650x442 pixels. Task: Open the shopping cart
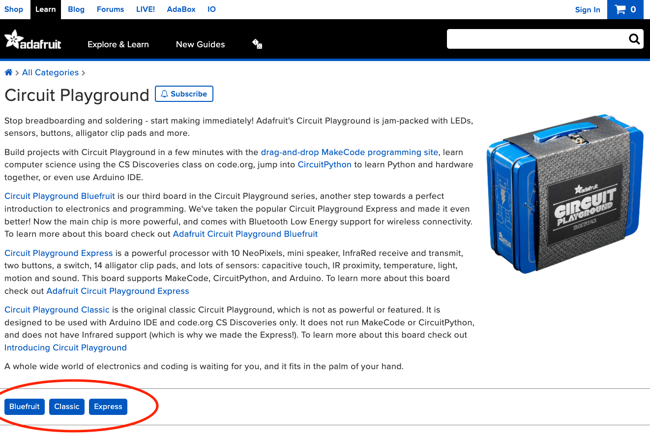625,9
